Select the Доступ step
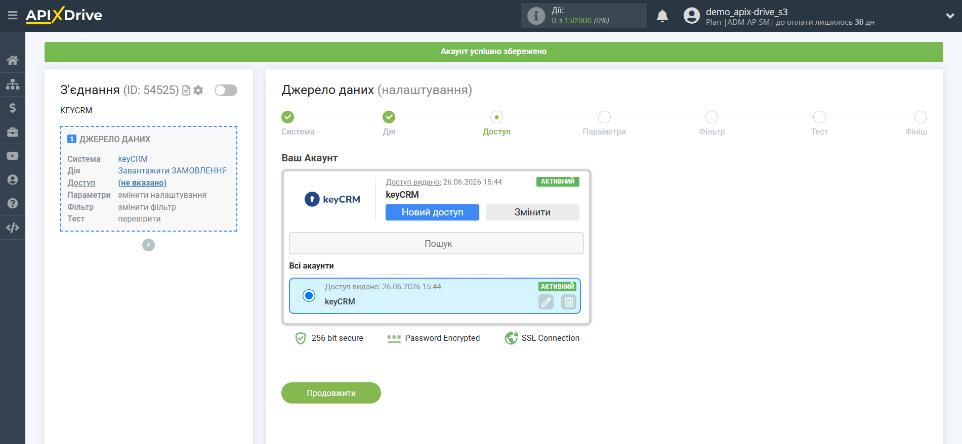This screenshot has width=962, height=444. pyautogui.click(x=496, y=117)
